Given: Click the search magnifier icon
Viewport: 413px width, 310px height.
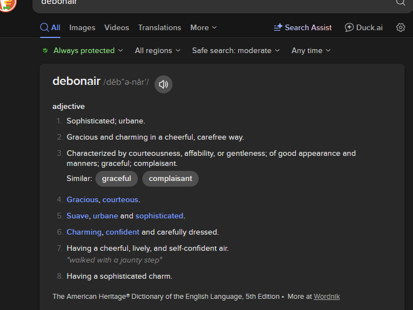Looking at the screenshot, I should click(400, 3).
